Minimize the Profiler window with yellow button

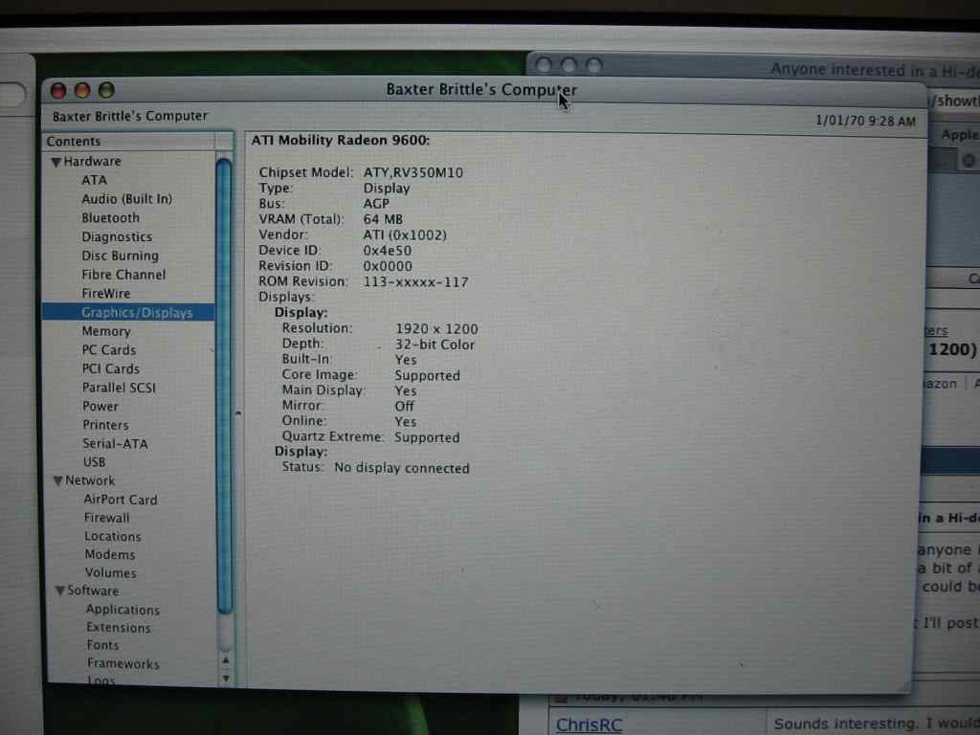pyautogui.click(x=82, y=91)
